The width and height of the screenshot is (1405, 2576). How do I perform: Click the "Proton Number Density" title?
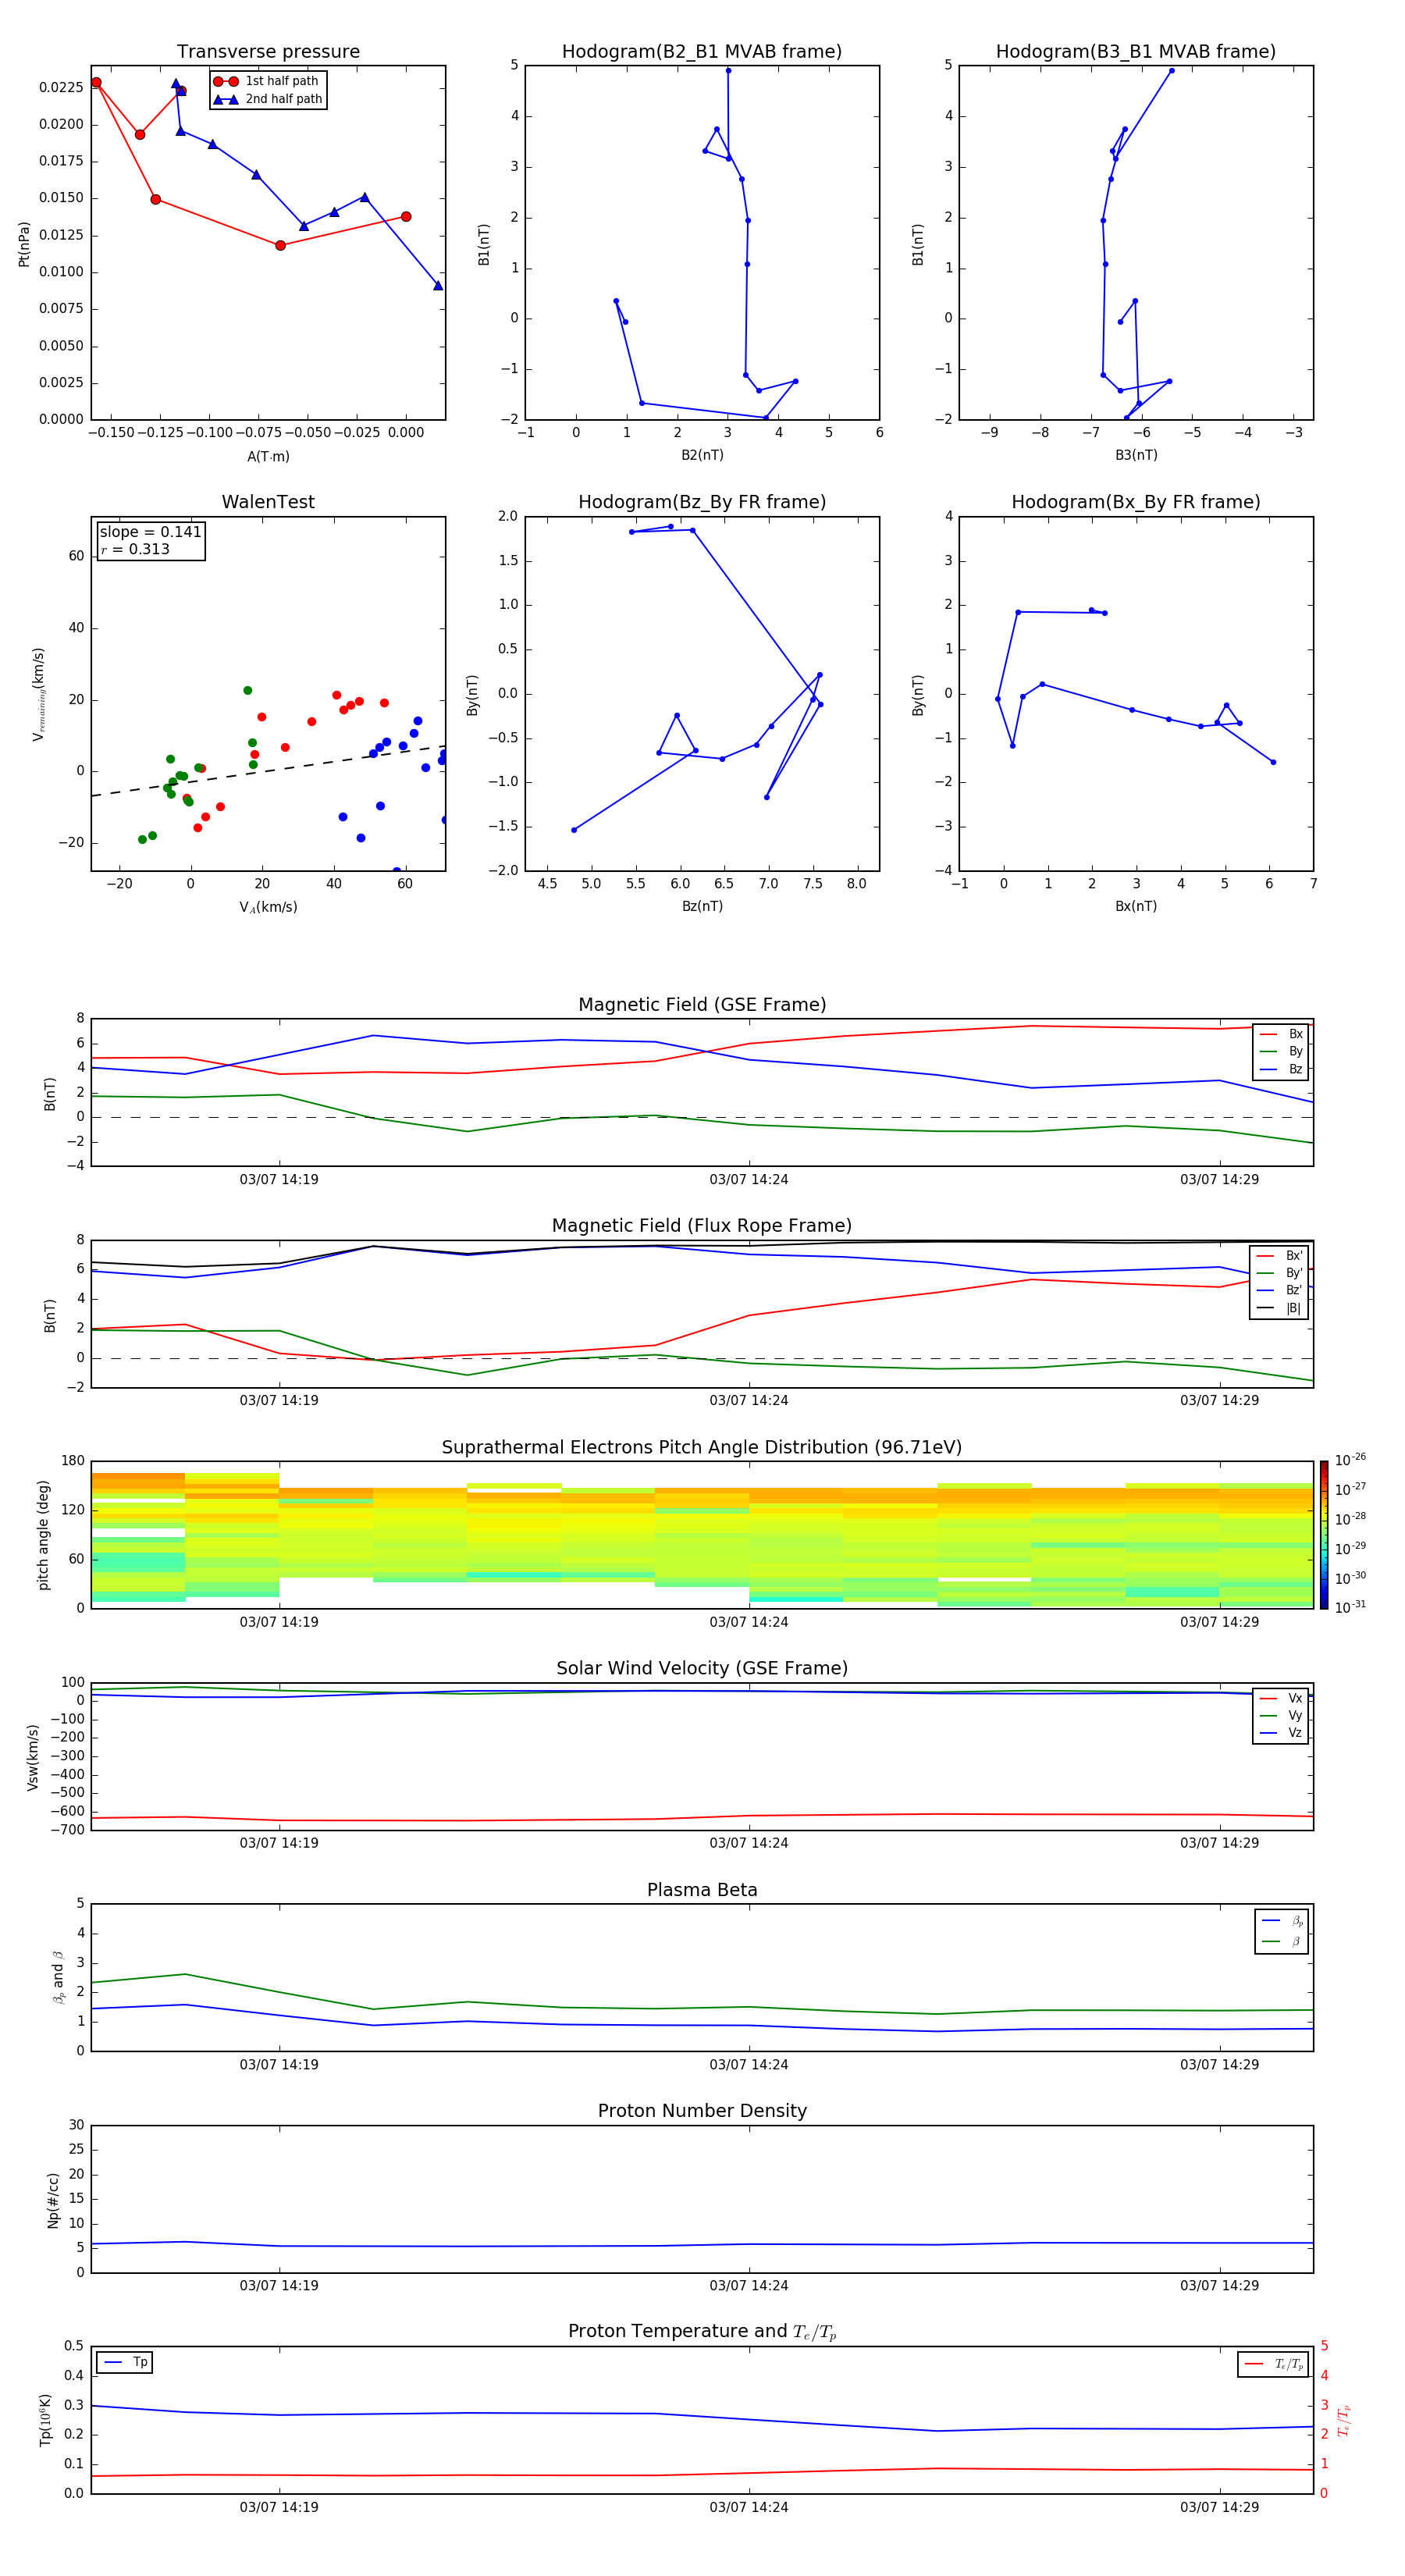tap(702, 2111)
